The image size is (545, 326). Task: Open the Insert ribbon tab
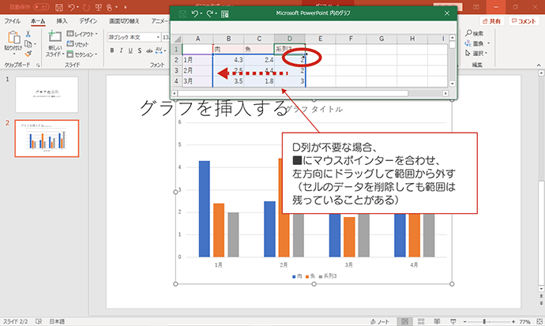pos(62,21)
